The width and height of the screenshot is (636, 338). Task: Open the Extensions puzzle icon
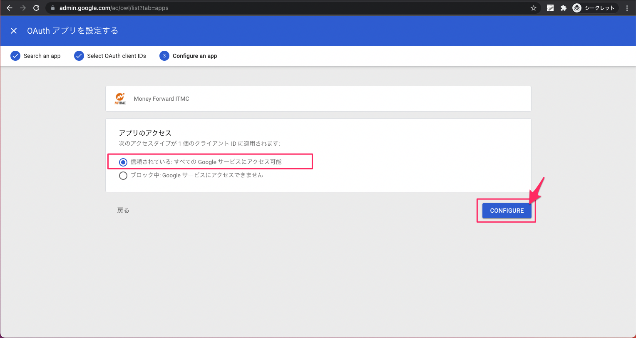pos(564,8)
